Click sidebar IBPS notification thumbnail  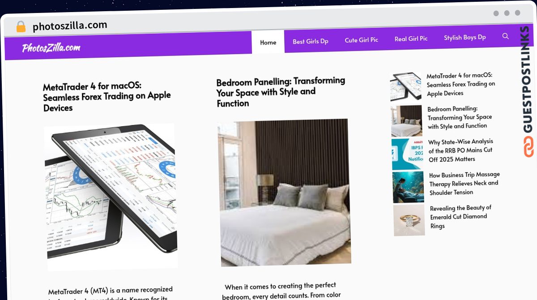408,154
